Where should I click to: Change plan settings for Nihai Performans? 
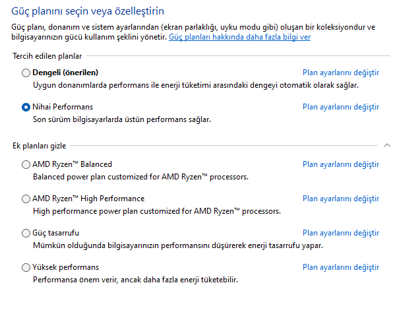tap(341, 107)
